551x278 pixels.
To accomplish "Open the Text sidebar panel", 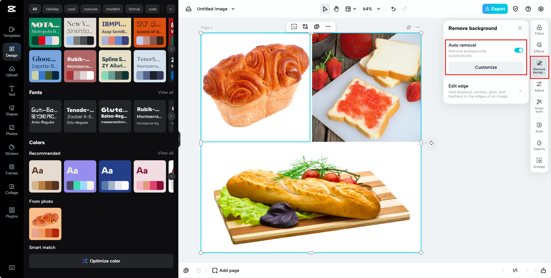I will coord(12,90).
